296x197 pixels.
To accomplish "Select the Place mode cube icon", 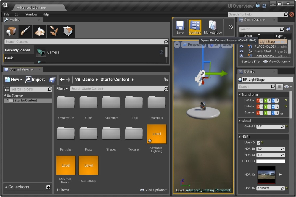I will point(11,31).
